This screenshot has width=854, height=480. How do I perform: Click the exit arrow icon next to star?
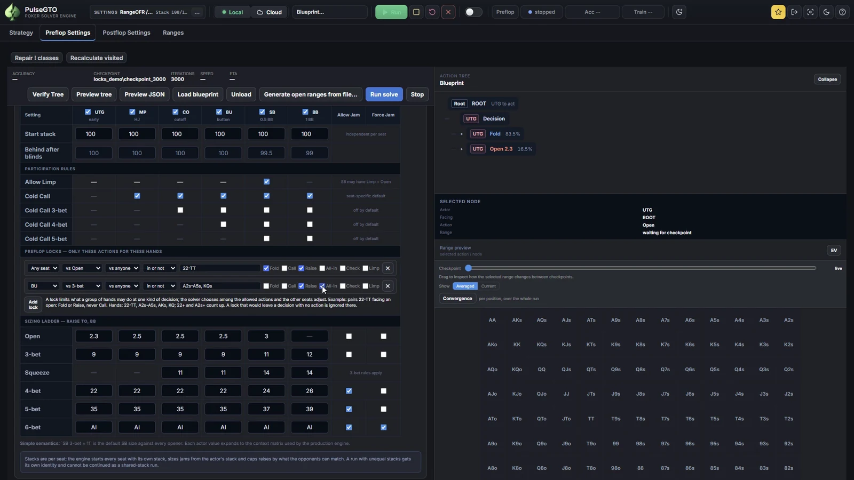(x=794, y=12)
